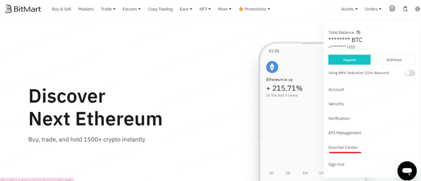Sign Out of the account
421x181 pixels.
[x=336, y=164]
